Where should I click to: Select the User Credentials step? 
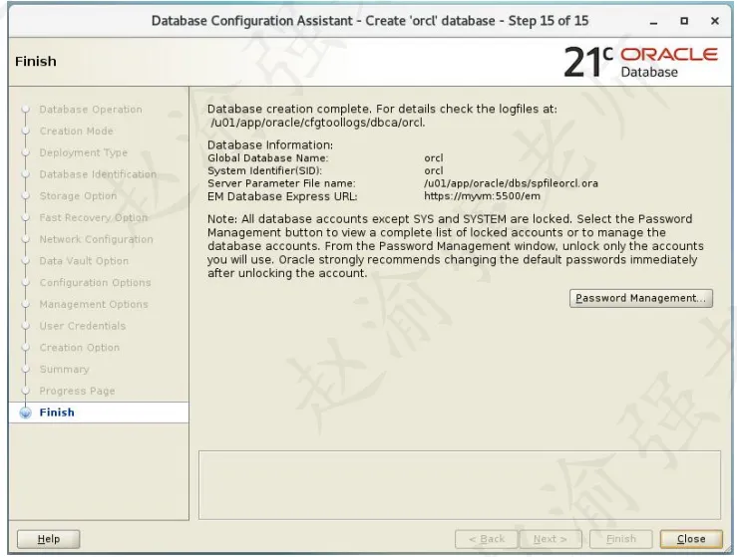pos(82,326)
